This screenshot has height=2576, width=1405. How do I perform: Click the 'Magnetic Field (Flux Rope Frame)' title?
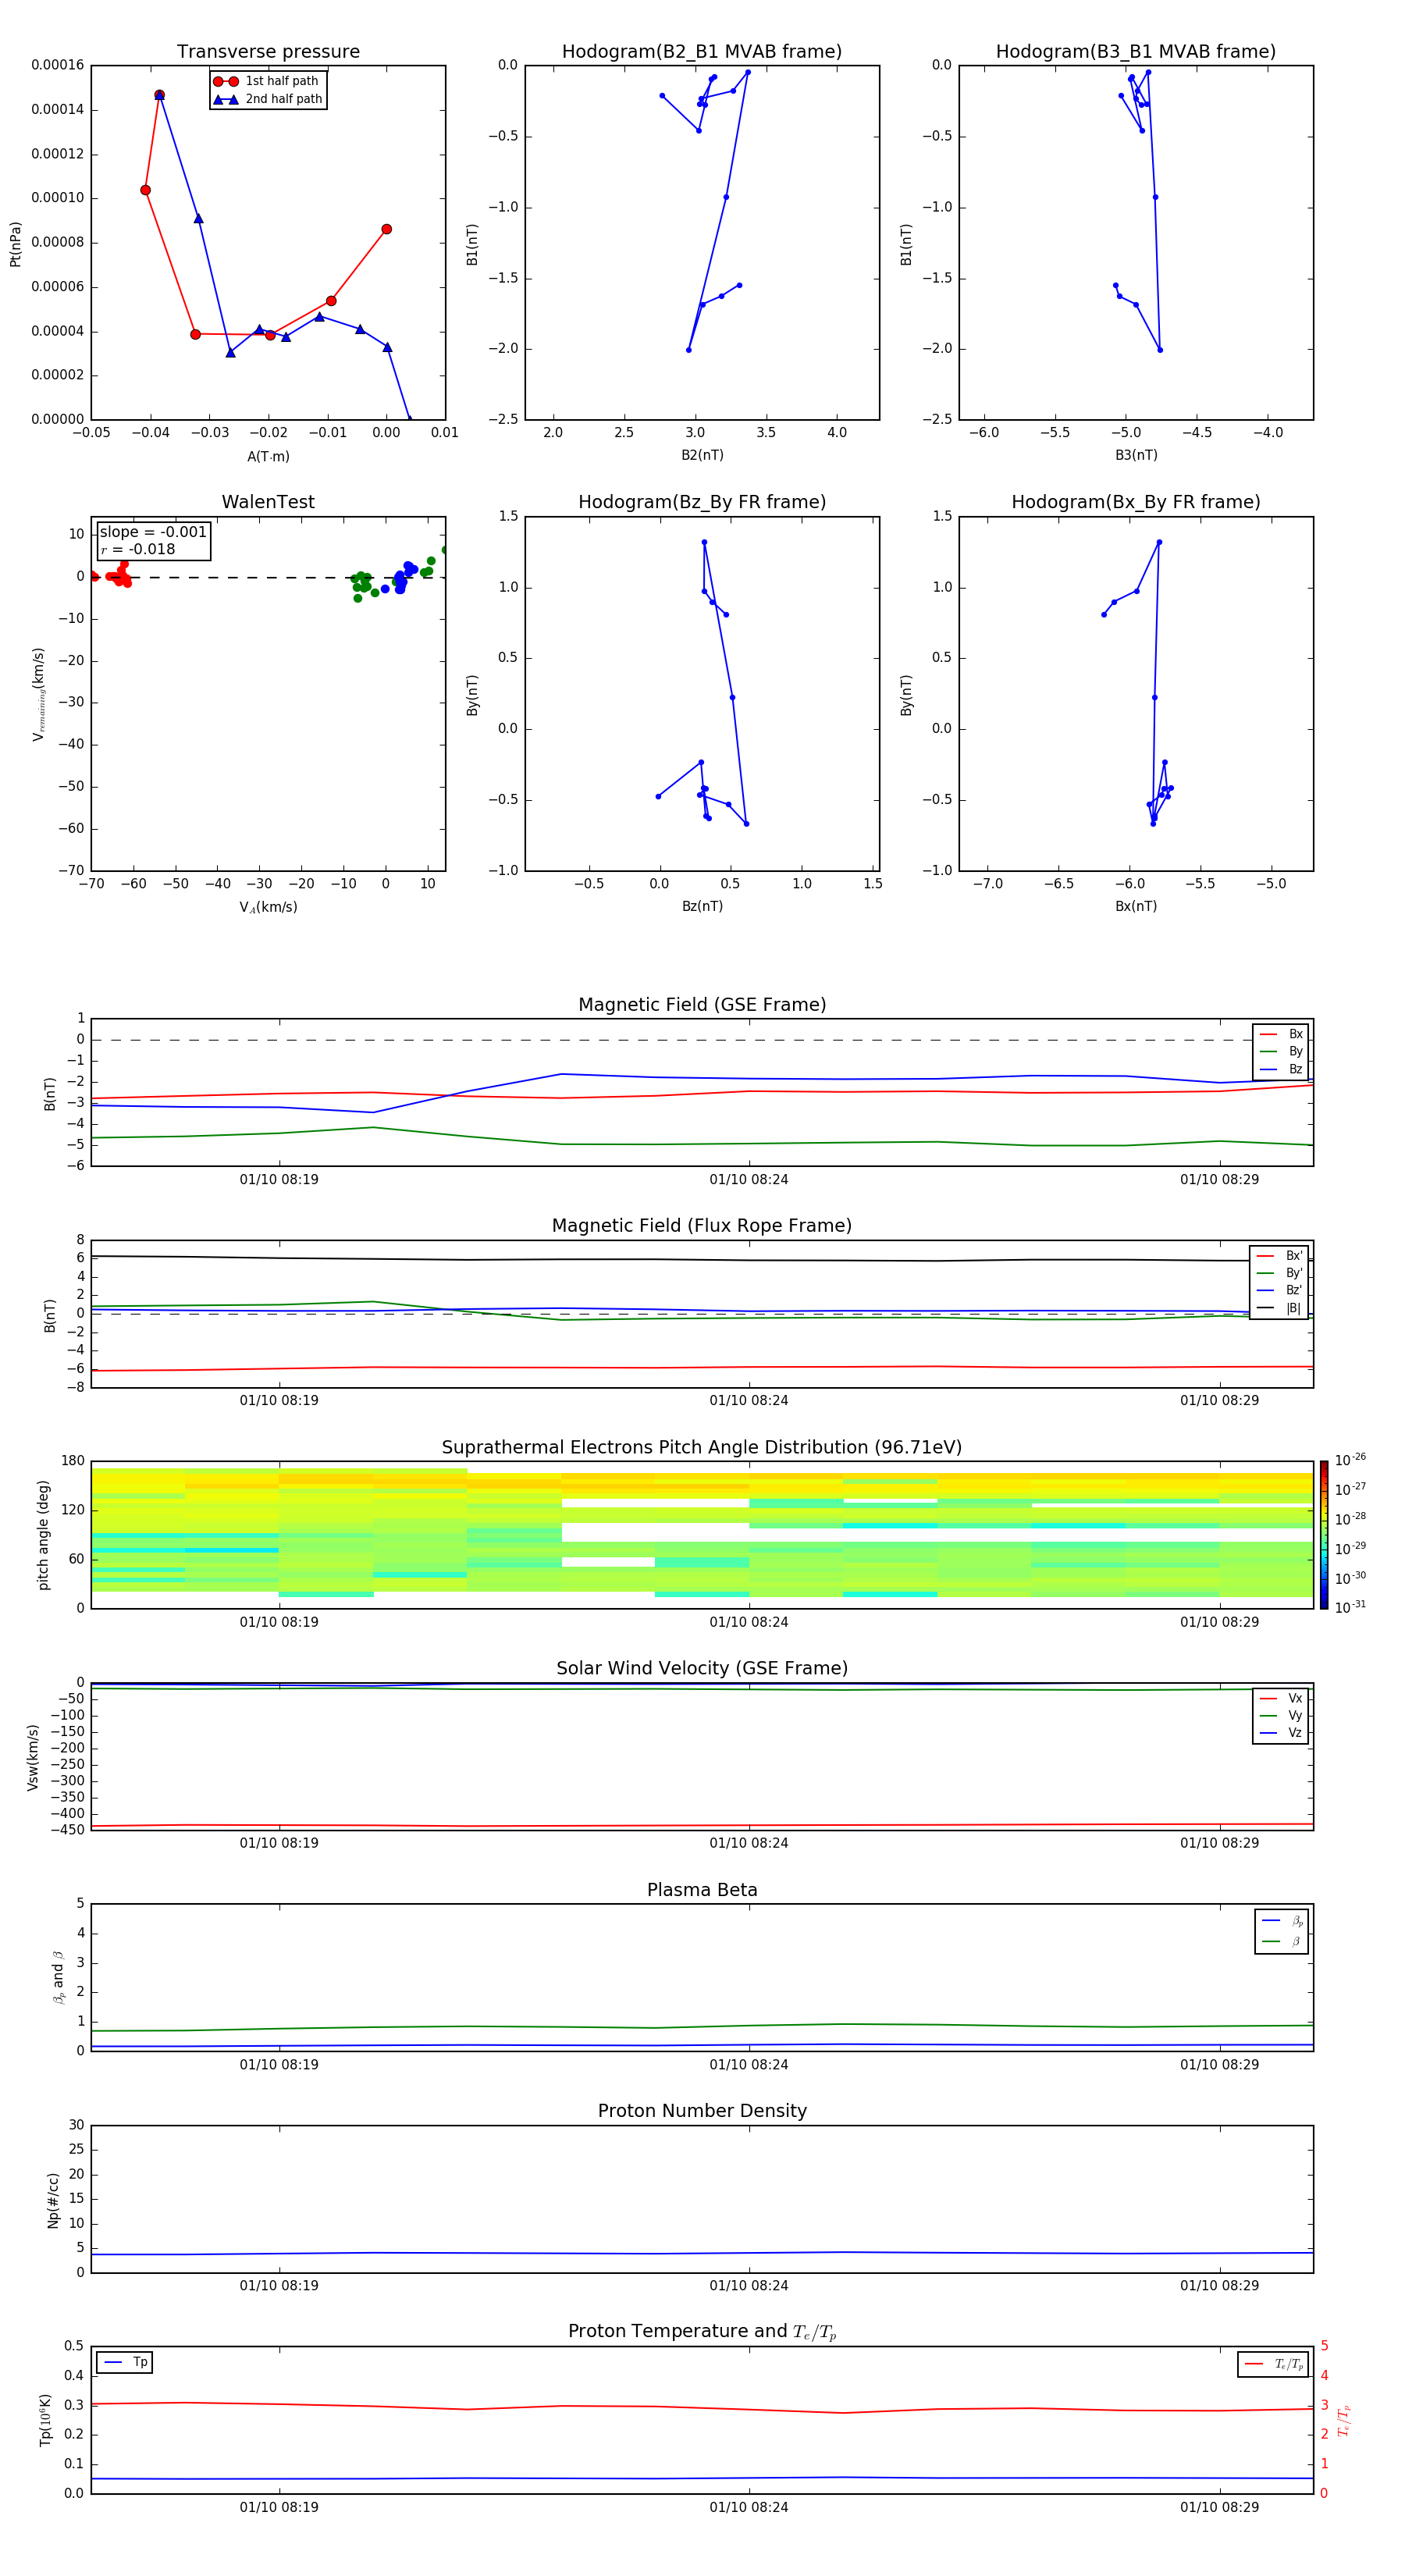[x=702, y=1226]
